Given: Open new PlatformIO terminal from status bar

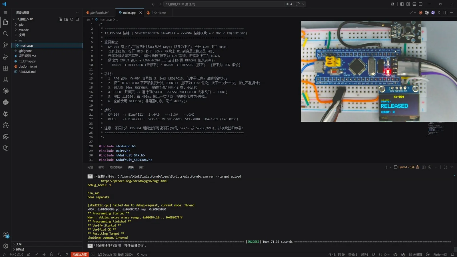Looking at the screenshot, I should [x=93, y=254].
